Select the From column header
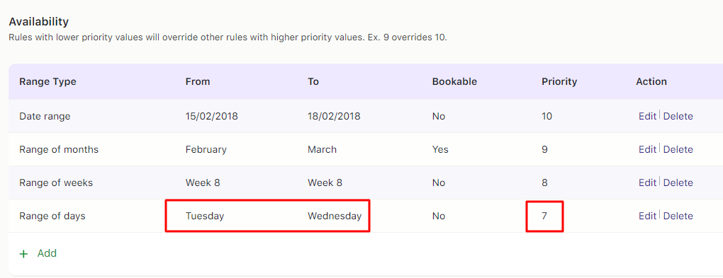723x278 pixels. pos(198,81)
